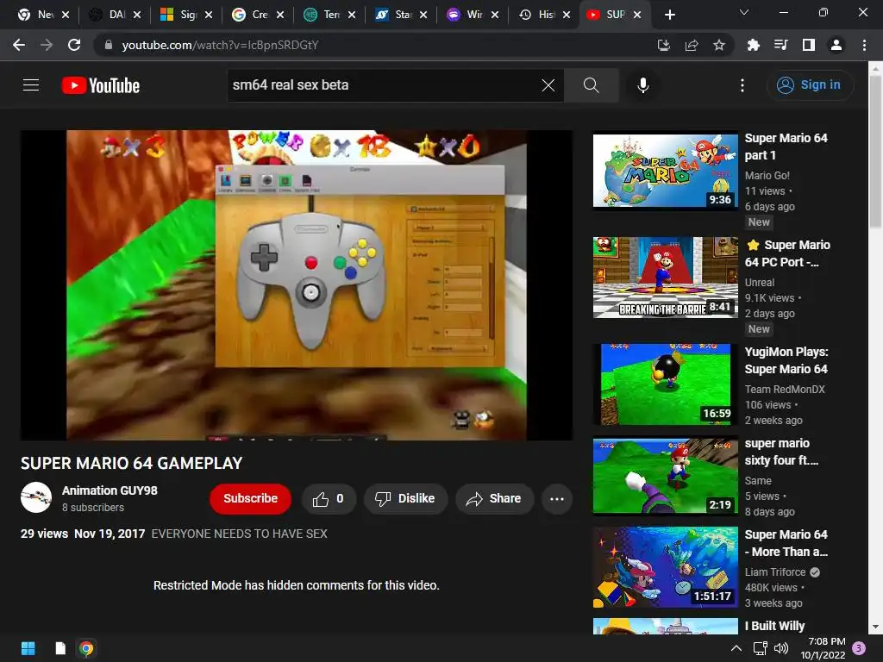
Task: Start voice search with microphone
Action: (x=643, y=85)
